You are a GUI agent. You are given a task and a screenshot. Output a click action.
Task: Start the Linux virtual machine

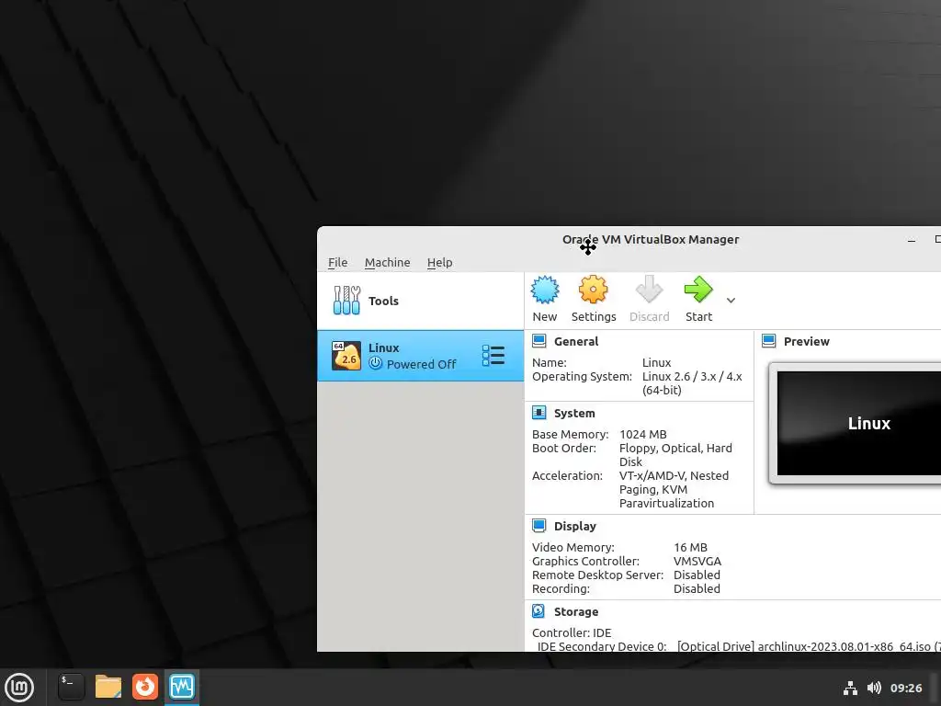pyautogui.click(x=698, y=299)
